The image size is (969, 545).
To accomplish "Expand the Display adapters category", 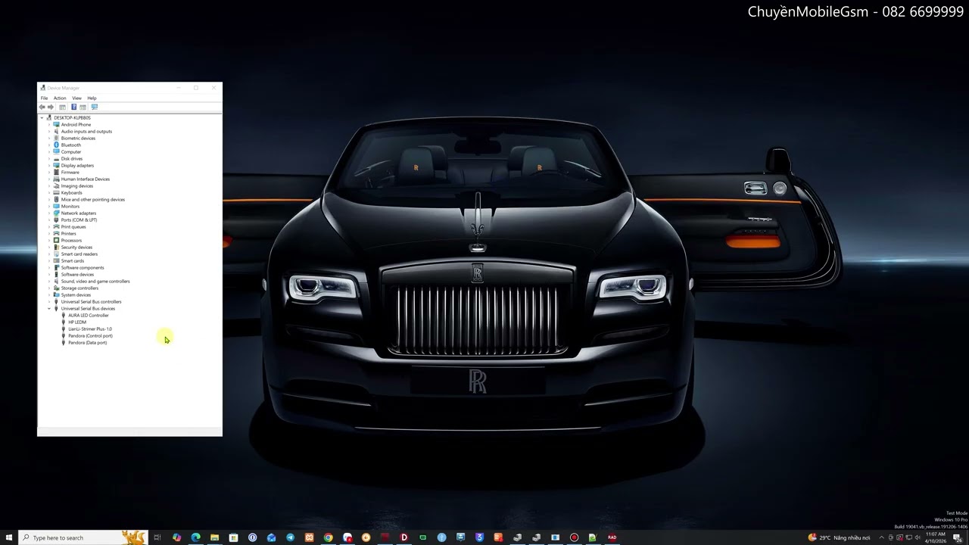I will (49, 166).
